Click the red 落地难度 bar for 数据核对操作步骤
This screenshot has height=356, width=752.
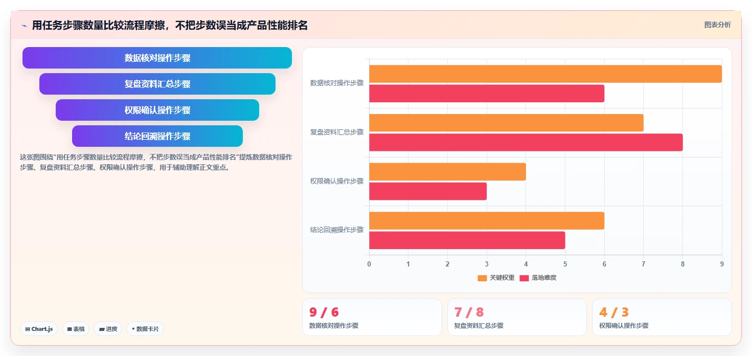pyautogui.click(x=487, y=94)
